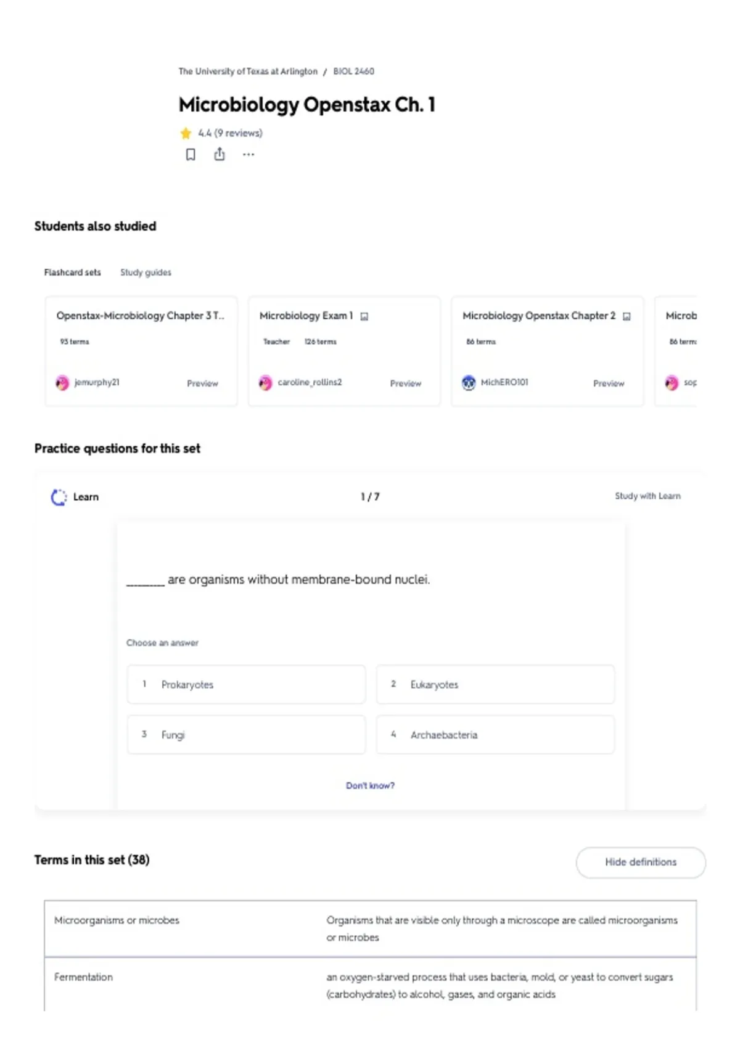Click the bookmark save icon under the title
The height and width of the screenshot is (1048, 740).
pos(191,155)
